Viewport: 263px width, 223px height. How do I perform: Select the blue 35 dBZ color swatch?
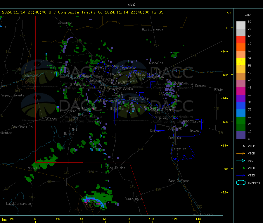pos(241,105)
